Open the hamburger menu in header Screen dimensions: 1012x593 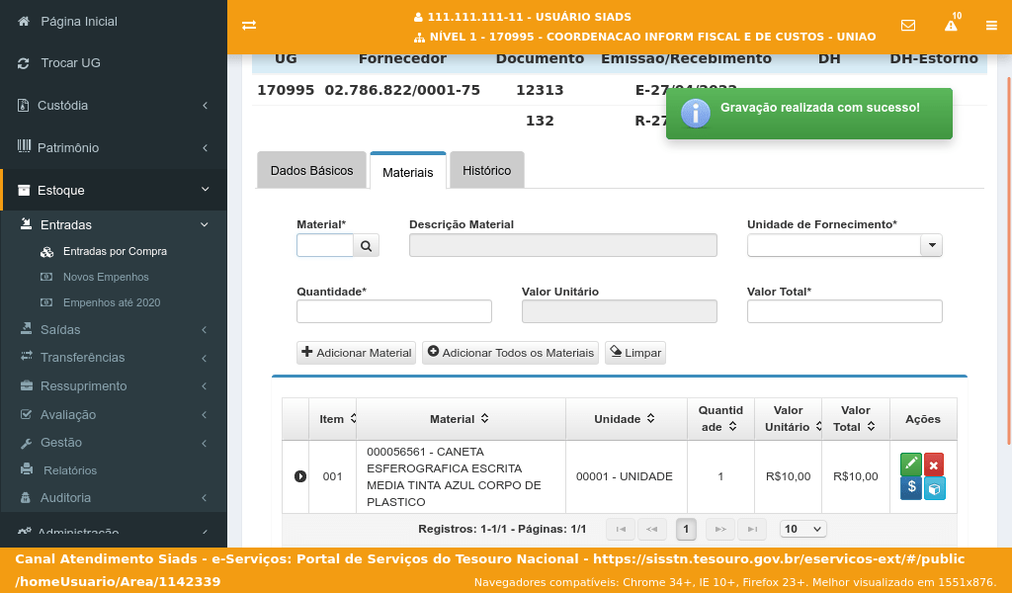(x=991, y=25)
